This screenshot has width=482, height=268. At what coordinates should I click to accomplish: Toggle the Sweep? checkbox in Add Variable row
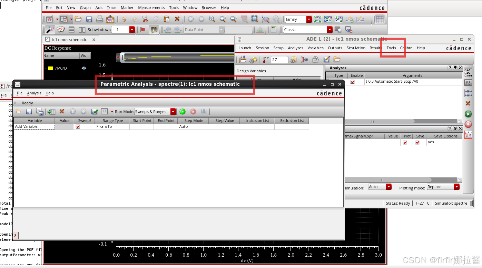(x=78, y=127)
